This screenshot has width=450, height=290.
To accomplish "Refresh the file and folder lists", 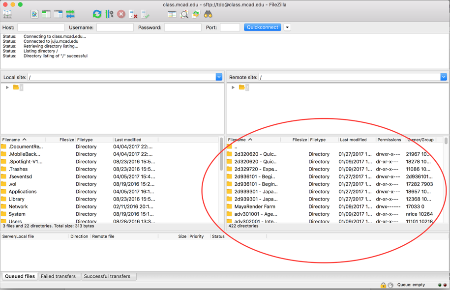I will (x=97, y=14).
